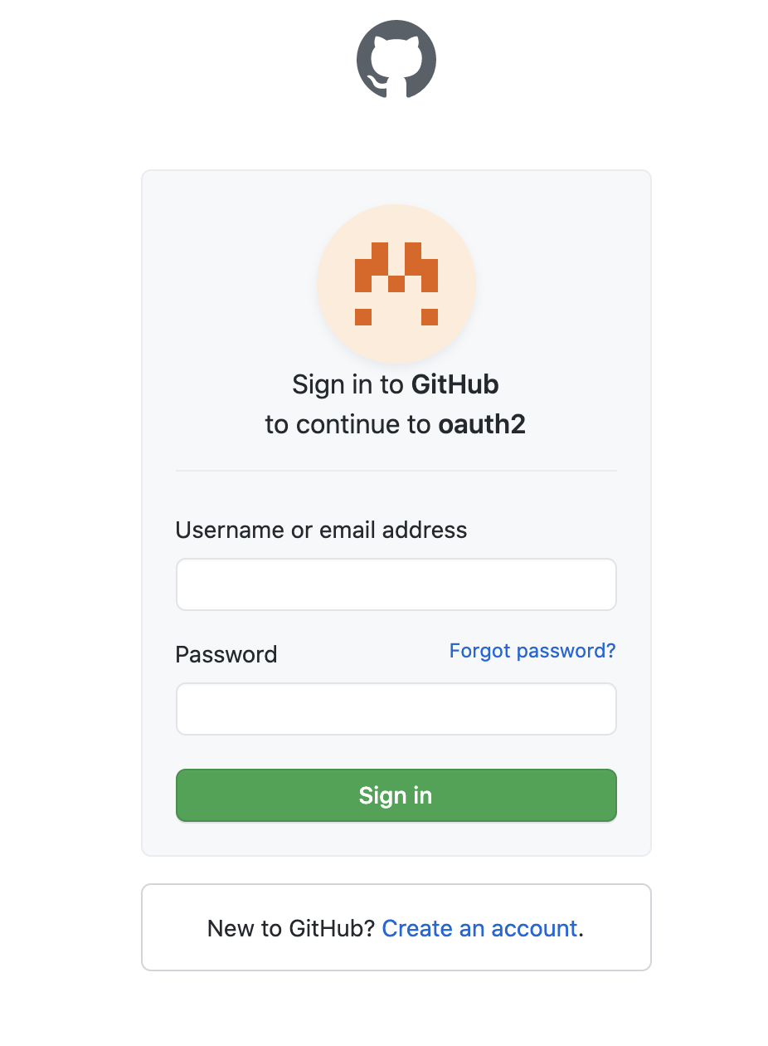The height and width of the screenshot is (1046, 768).
Task: Focus the Username or email address field
Action: click(396, 584)
